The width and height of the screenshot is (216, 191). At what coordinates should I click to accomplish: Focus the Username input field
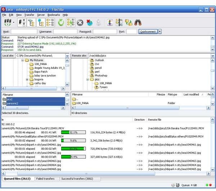(x=65, y=32)
